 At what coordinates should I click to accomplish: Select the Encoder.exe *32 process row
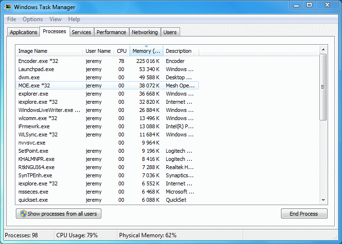[x=107, y=61]
